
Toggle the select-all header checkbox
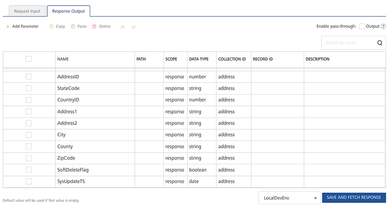[29, 59]
